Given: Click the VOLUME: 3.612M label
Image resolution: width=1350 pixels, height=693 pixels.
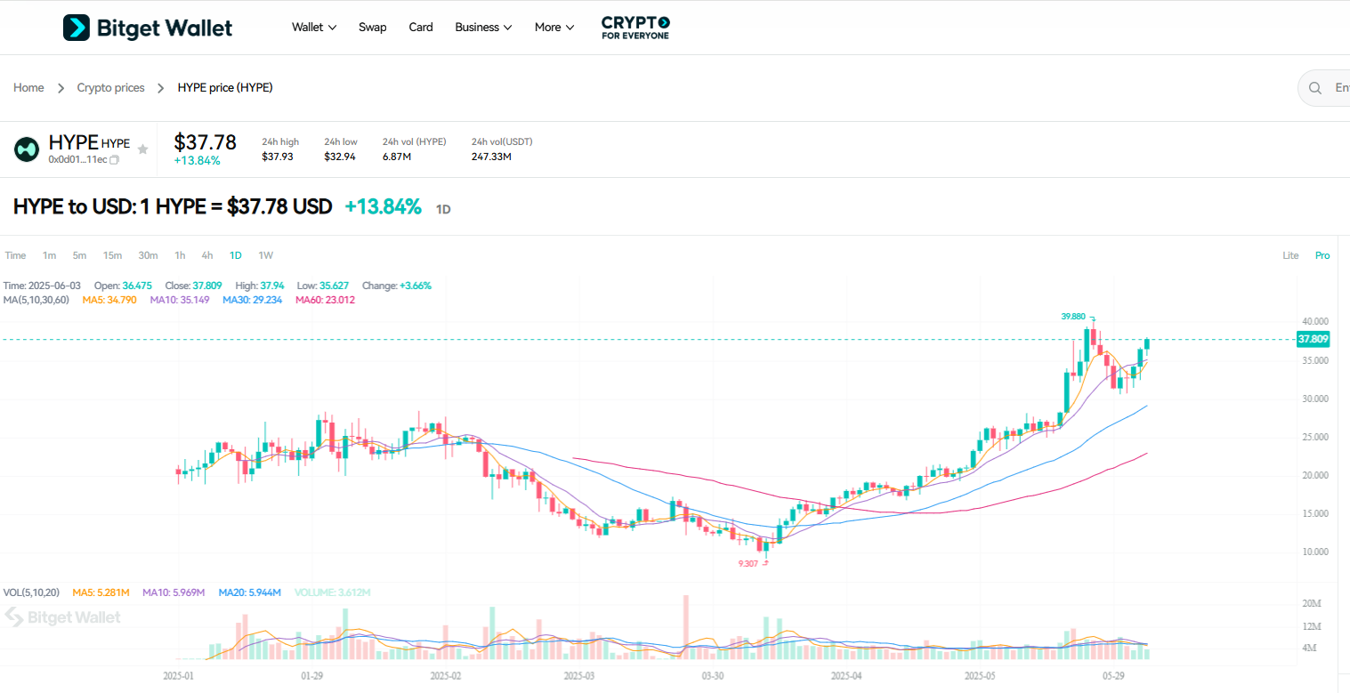Looking at the screenshot, I should 332,592.
